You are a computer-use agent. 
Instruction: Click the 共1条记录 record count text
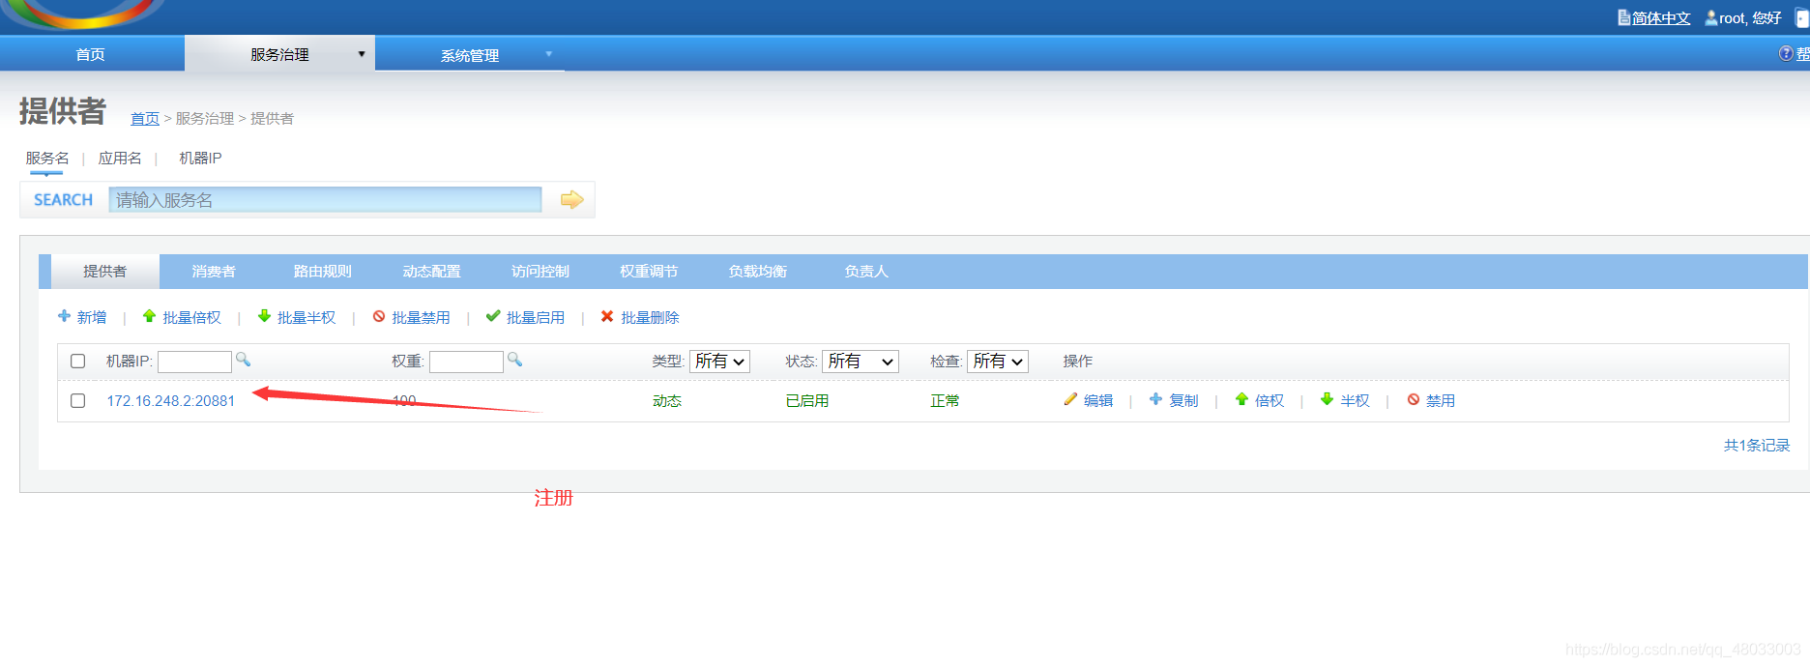[x=1757, y=445]
